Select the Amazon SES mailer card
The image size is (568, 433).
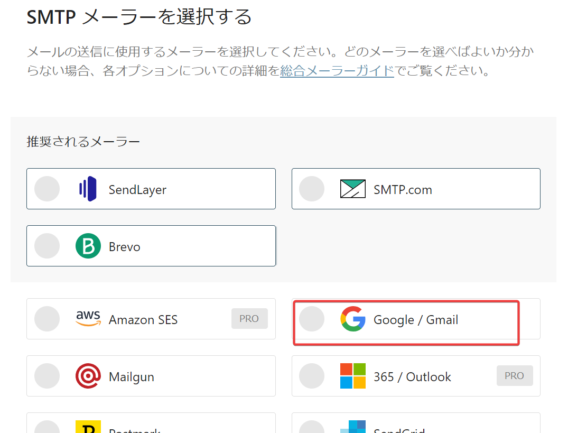point(151,319)
